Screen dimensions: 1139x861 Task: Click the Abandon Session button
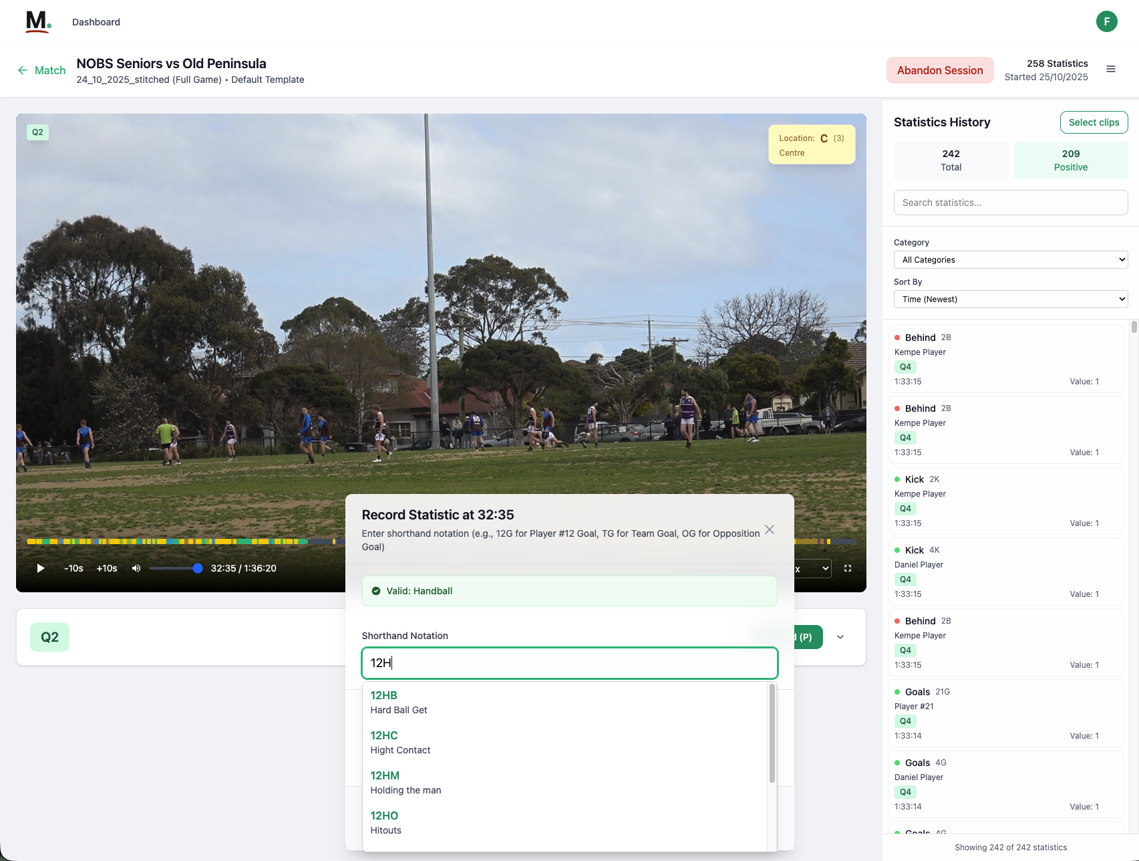(939, 70)
